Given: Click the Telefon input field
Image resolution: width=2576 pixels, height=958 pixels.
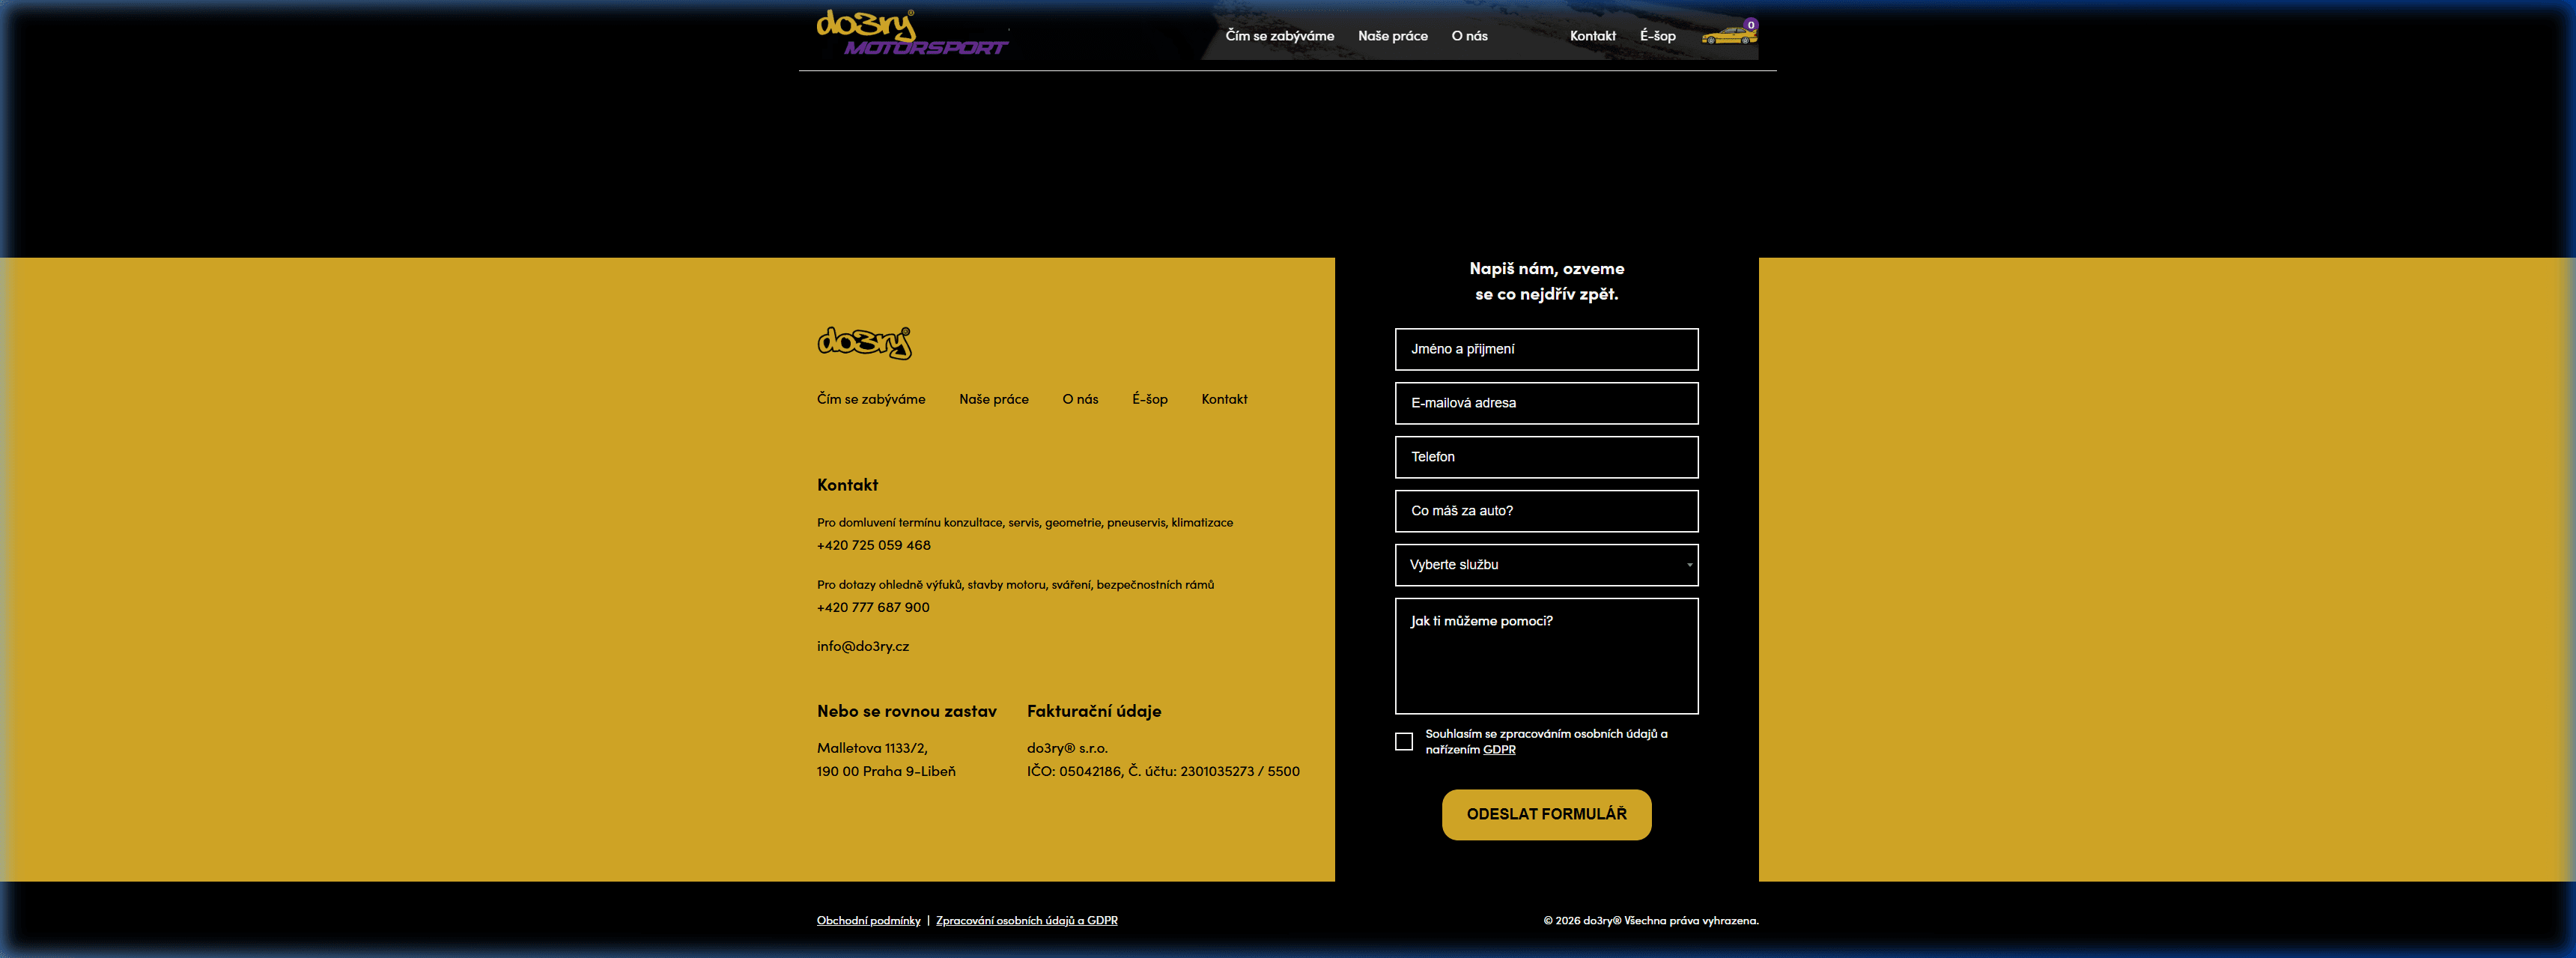Looking at the screenshot, I should 1545,457.
